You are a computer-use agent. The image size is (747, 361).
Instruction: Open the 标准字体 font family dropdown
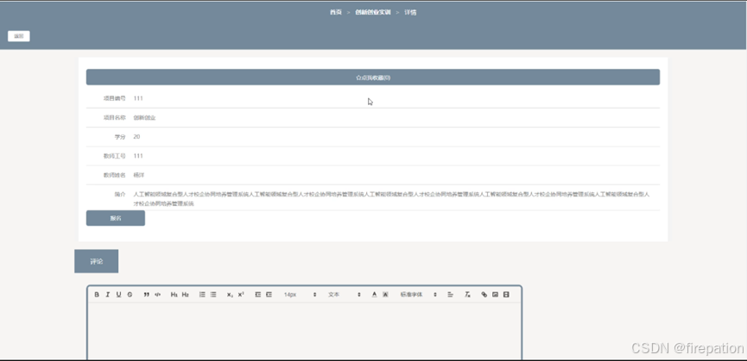point(418,295)
